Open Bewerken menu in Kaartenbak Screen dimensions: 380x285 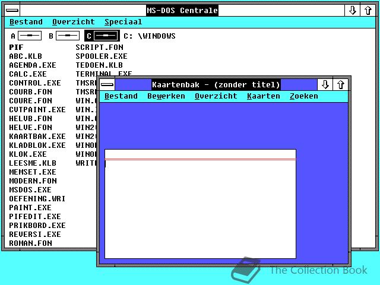(166, 96)
